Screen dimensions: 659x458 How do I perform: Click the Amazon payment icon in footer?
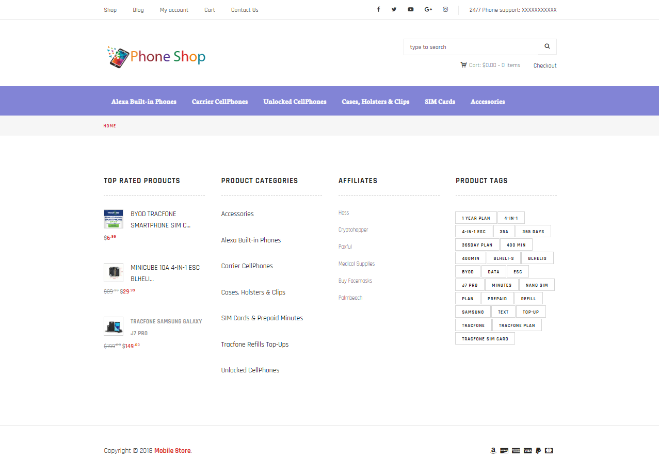(x=493, y=450)
